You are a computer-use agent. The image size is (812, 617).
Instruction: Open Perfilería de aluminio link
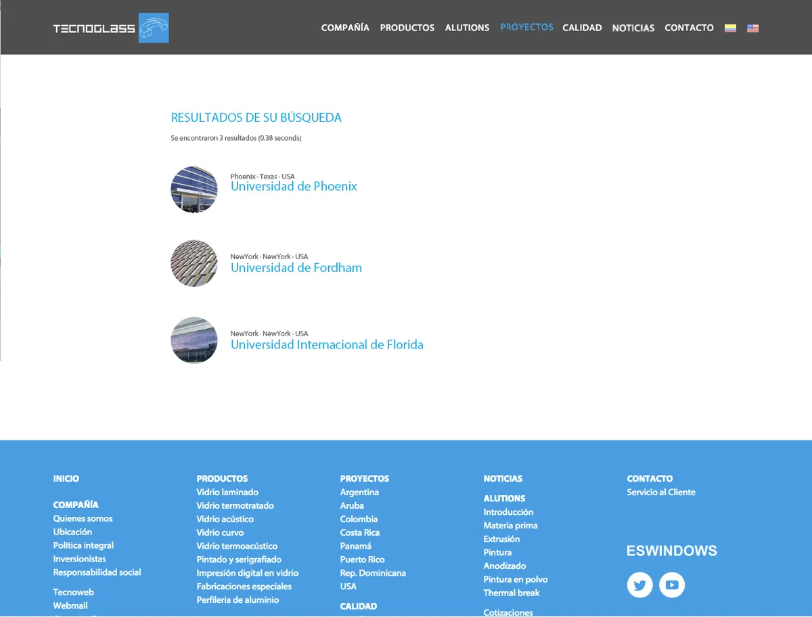tap(238, 600)
